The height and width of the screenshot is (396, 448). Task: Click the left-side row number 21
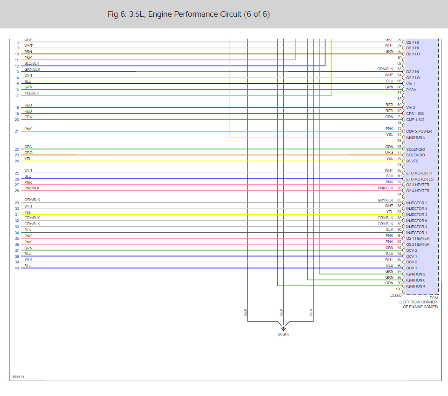(17, 131)
